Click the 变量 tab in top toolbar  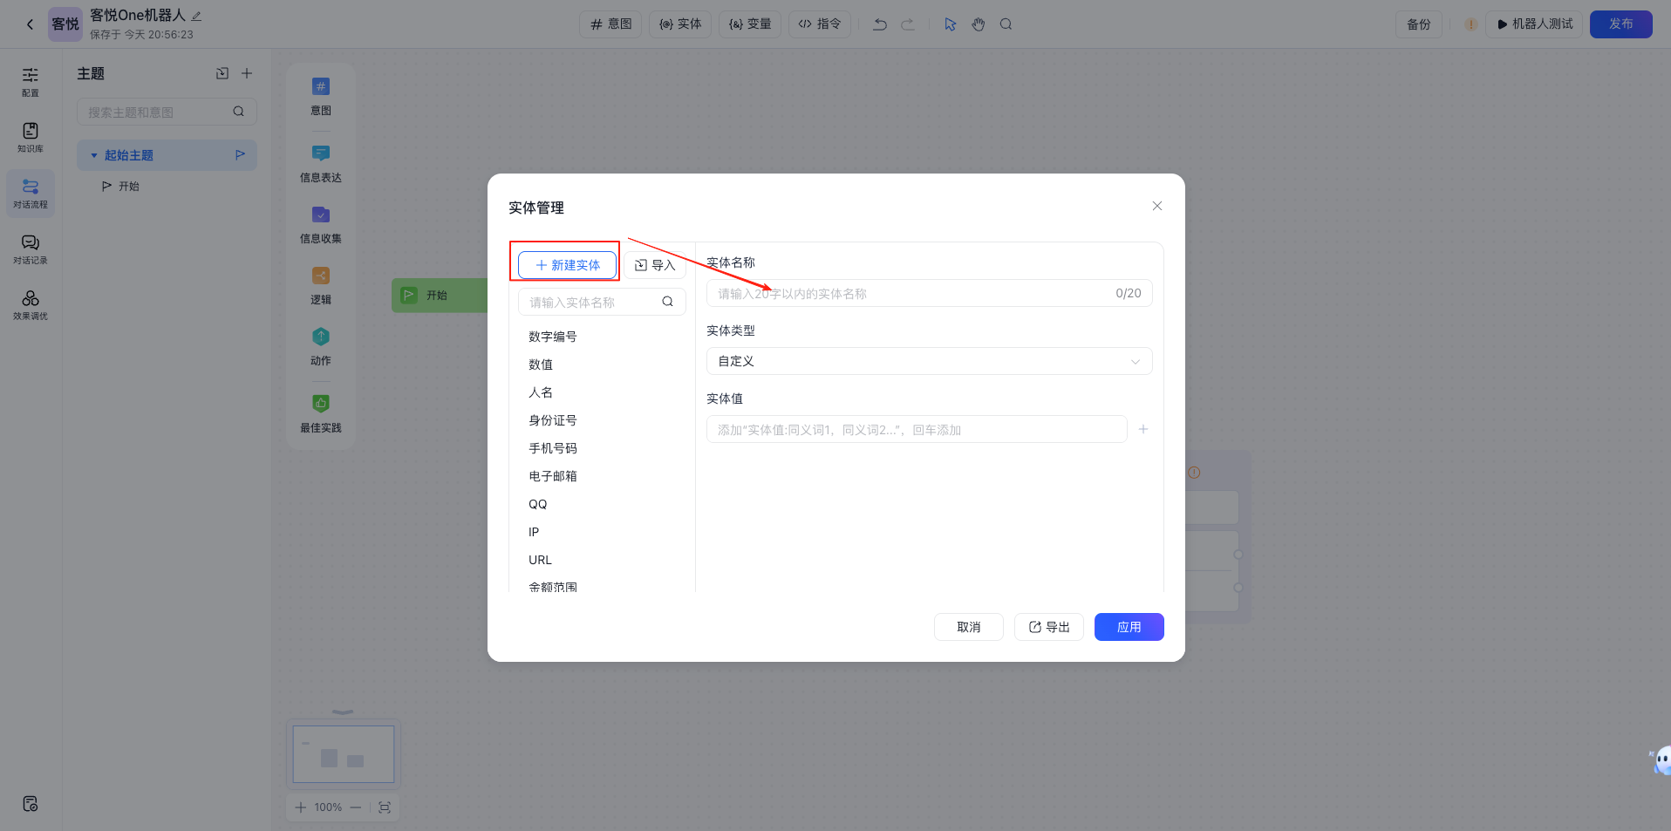(x=750, y=24)
